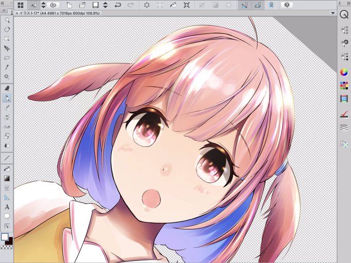
Task: Select the Brush tool
Action: tap(7, 108)
